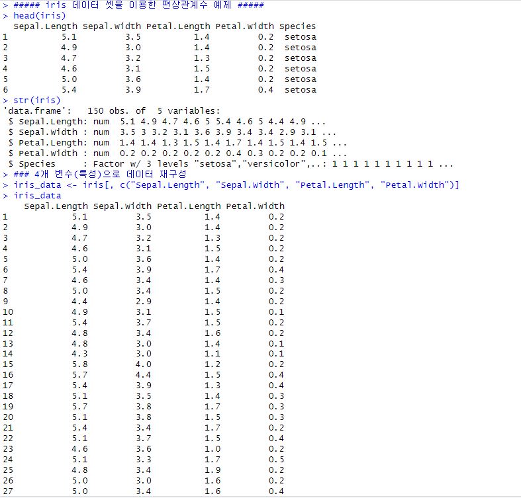Click Sepal.Length 4.9 in head output row 2
Screen dimensions: 521x498
coord(69,48)
